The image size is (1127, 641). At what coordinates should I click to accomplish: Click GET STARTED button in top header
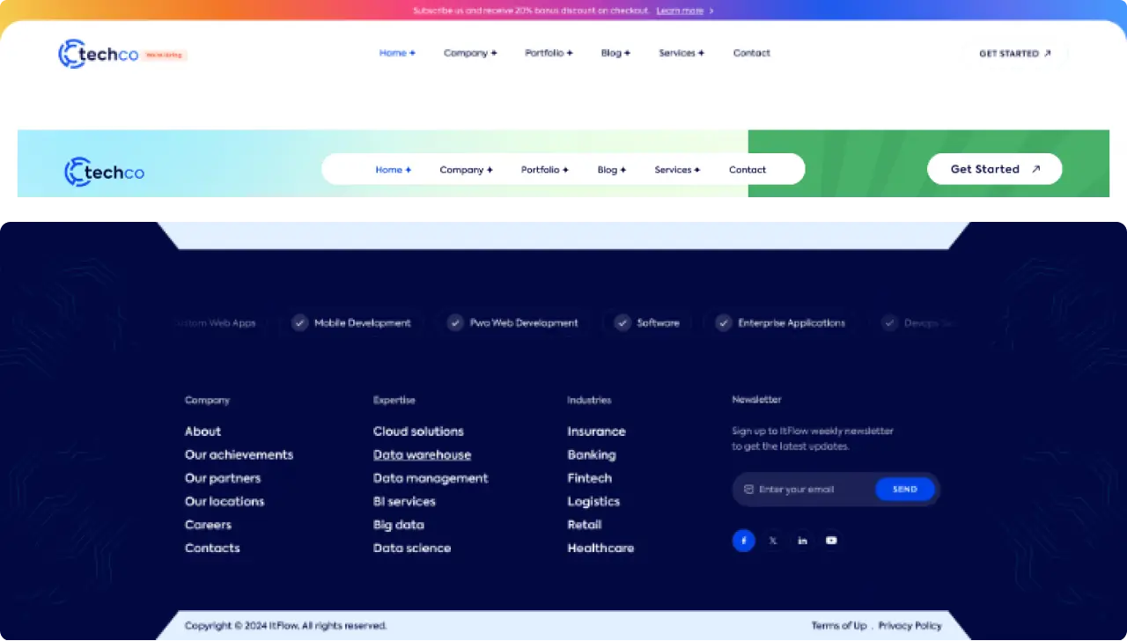(x=1015, y=54)
